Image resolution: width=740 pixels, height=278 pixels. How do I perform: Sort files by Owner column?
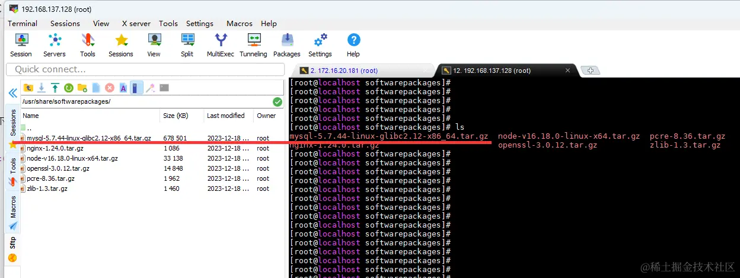click(269, 116)
